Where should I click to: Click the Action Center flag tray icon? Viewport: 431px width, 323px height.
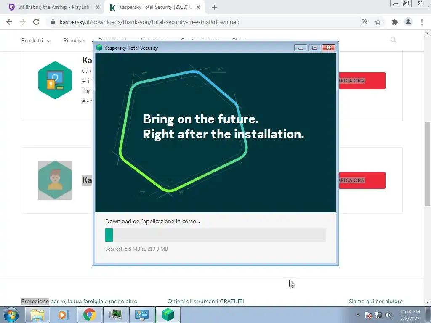[368, 315]
